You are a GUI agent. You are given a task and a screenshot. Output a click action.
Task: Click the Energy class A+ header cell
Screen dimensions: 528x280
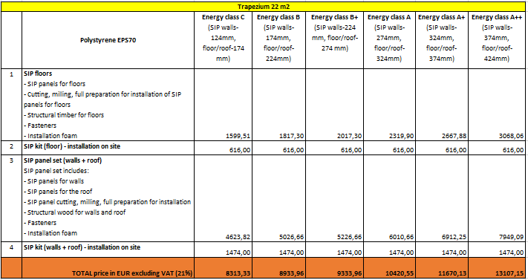(x=441, y=40)
